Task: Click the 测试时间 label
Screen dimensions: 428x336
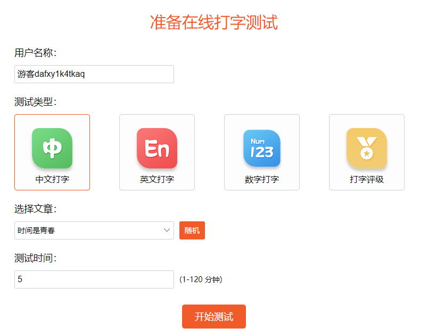Action: click(35, 258)
